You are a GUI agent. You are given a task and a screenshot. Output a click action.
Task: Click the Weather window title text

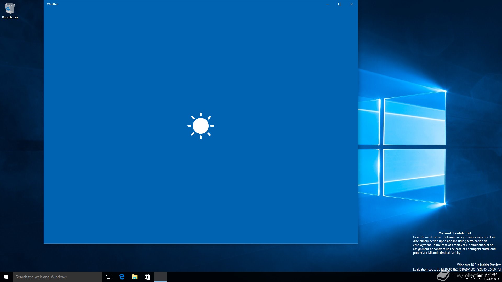tap(53, 4)
